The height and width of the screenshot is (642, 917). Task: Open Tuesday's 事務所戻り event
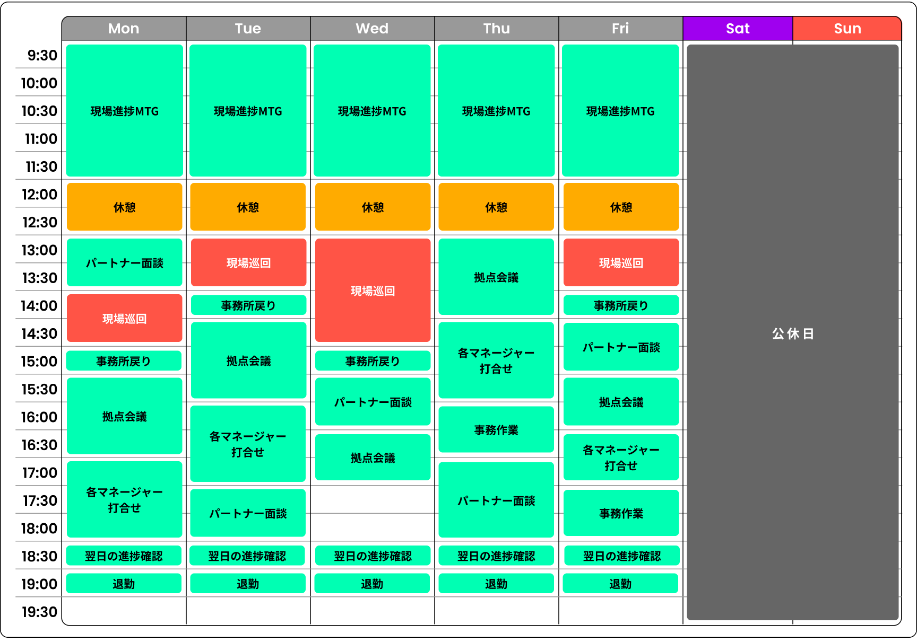[248, 305]
